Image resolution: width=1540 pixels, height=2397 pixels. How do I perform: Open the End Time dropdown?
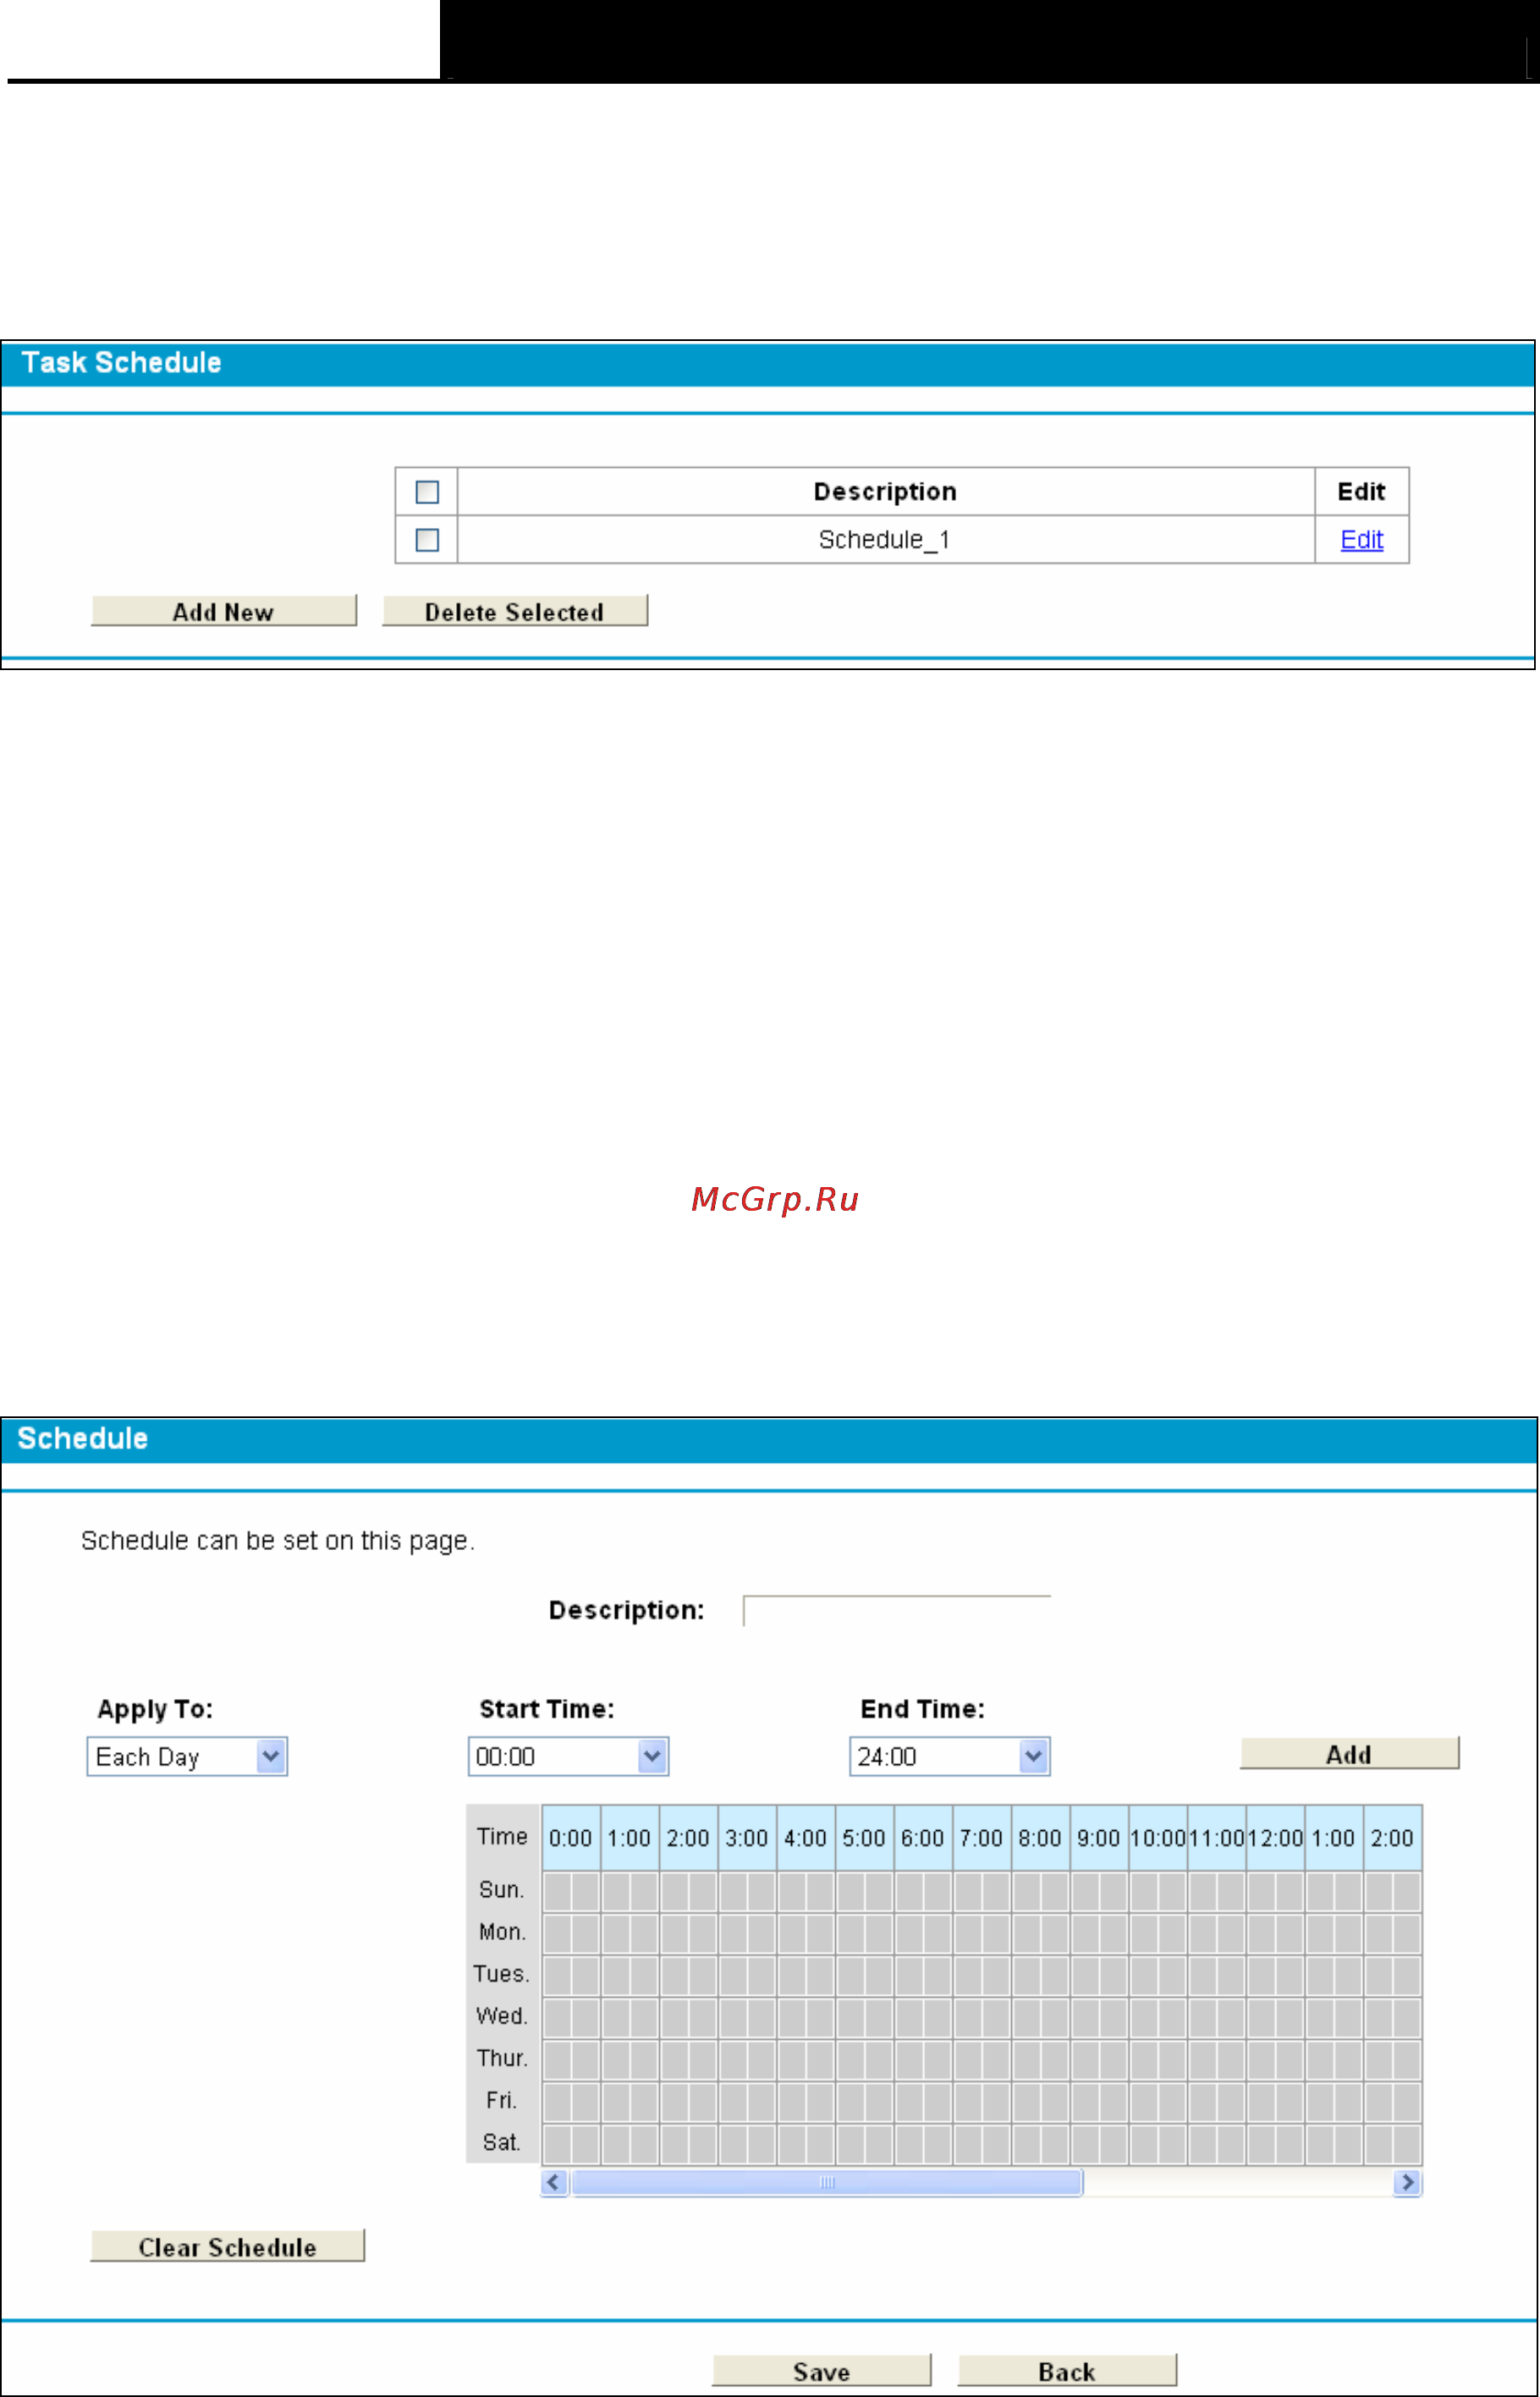pyautogui.click(x=949, y=1757)
